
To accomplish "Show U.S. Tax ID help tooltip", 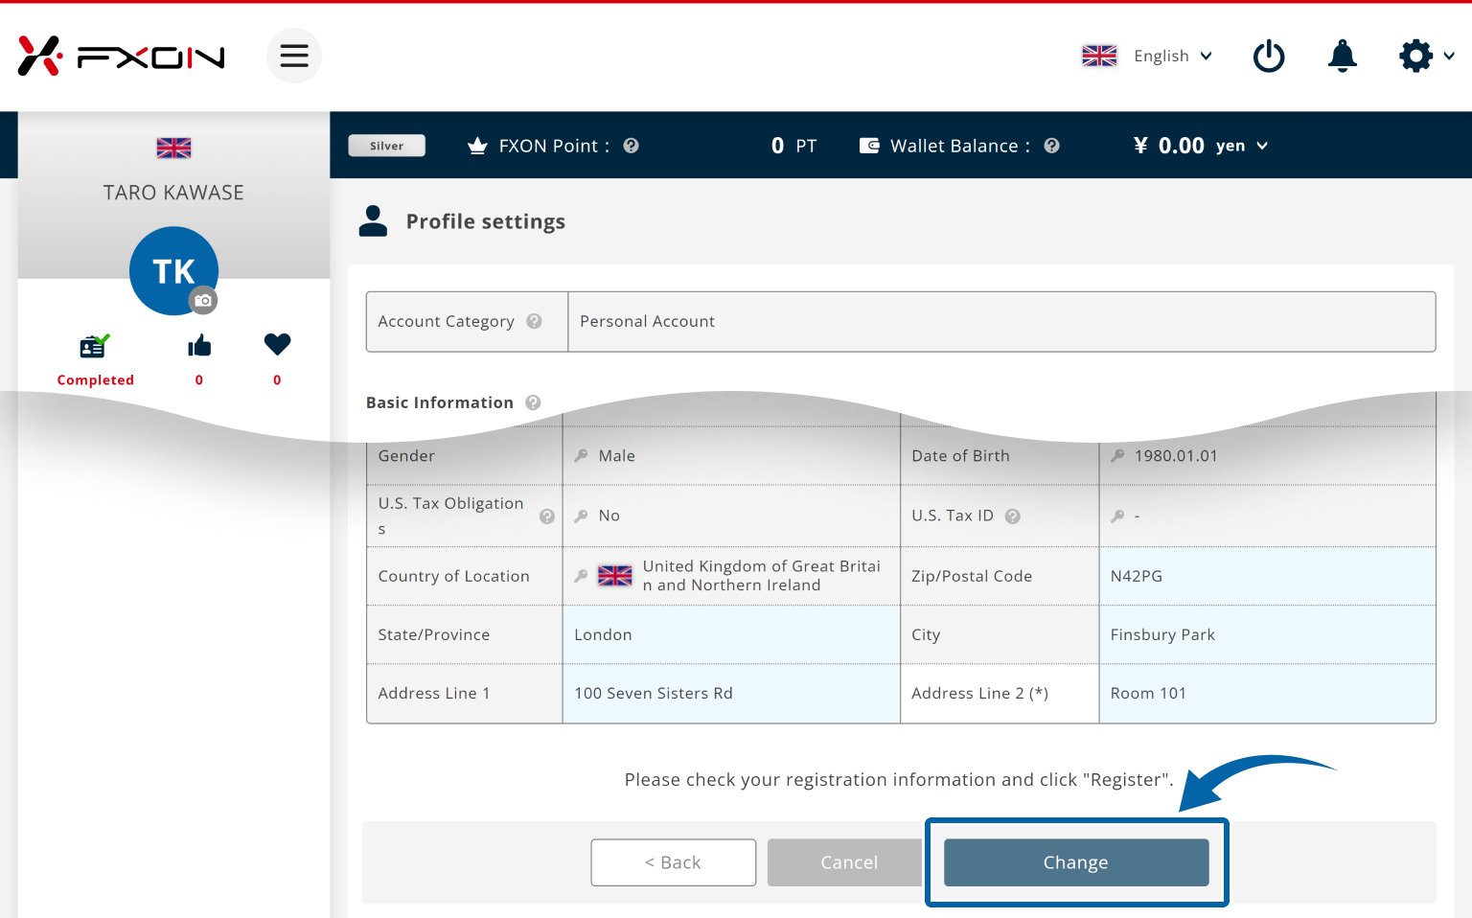I will (1012, 516).
